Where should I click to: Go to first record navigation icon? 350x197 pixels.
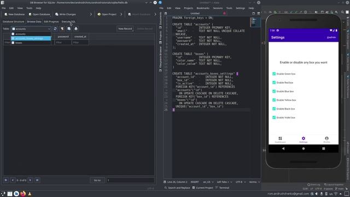6,180
